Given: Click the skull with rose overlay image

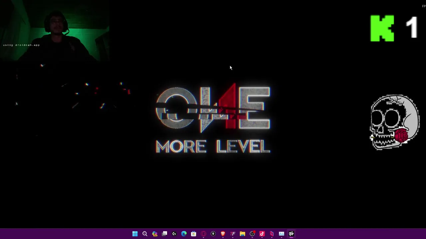Looking at the screenshot, I should 395,122.
